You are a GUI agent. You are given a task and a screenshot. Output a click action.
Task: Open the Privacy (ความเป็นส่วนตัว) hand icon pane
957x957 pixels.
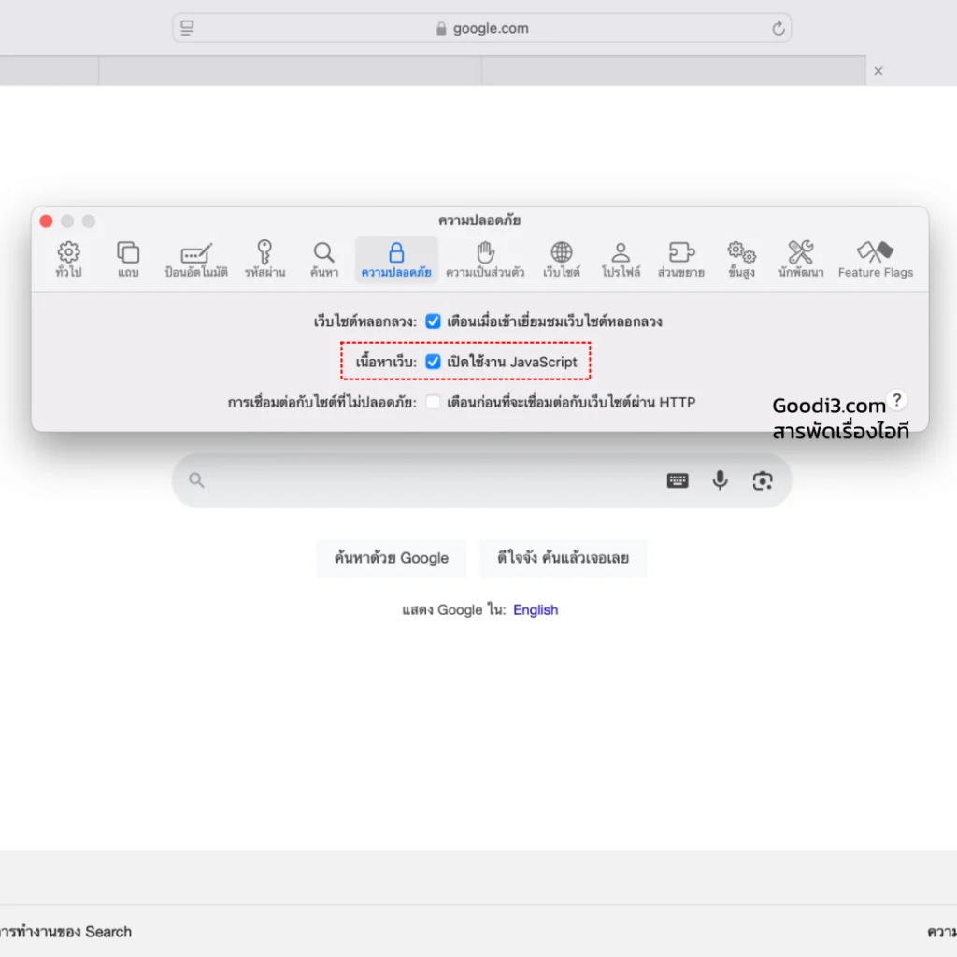(x=485, y=260)
